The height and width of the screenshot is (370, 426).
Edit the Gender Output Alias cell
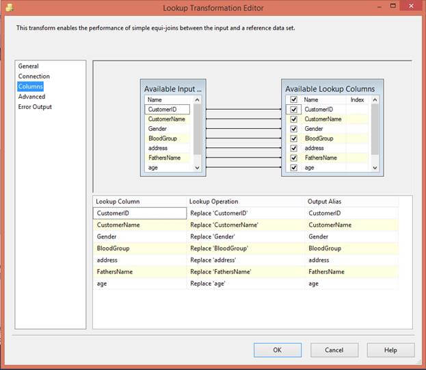click(352, 236)
